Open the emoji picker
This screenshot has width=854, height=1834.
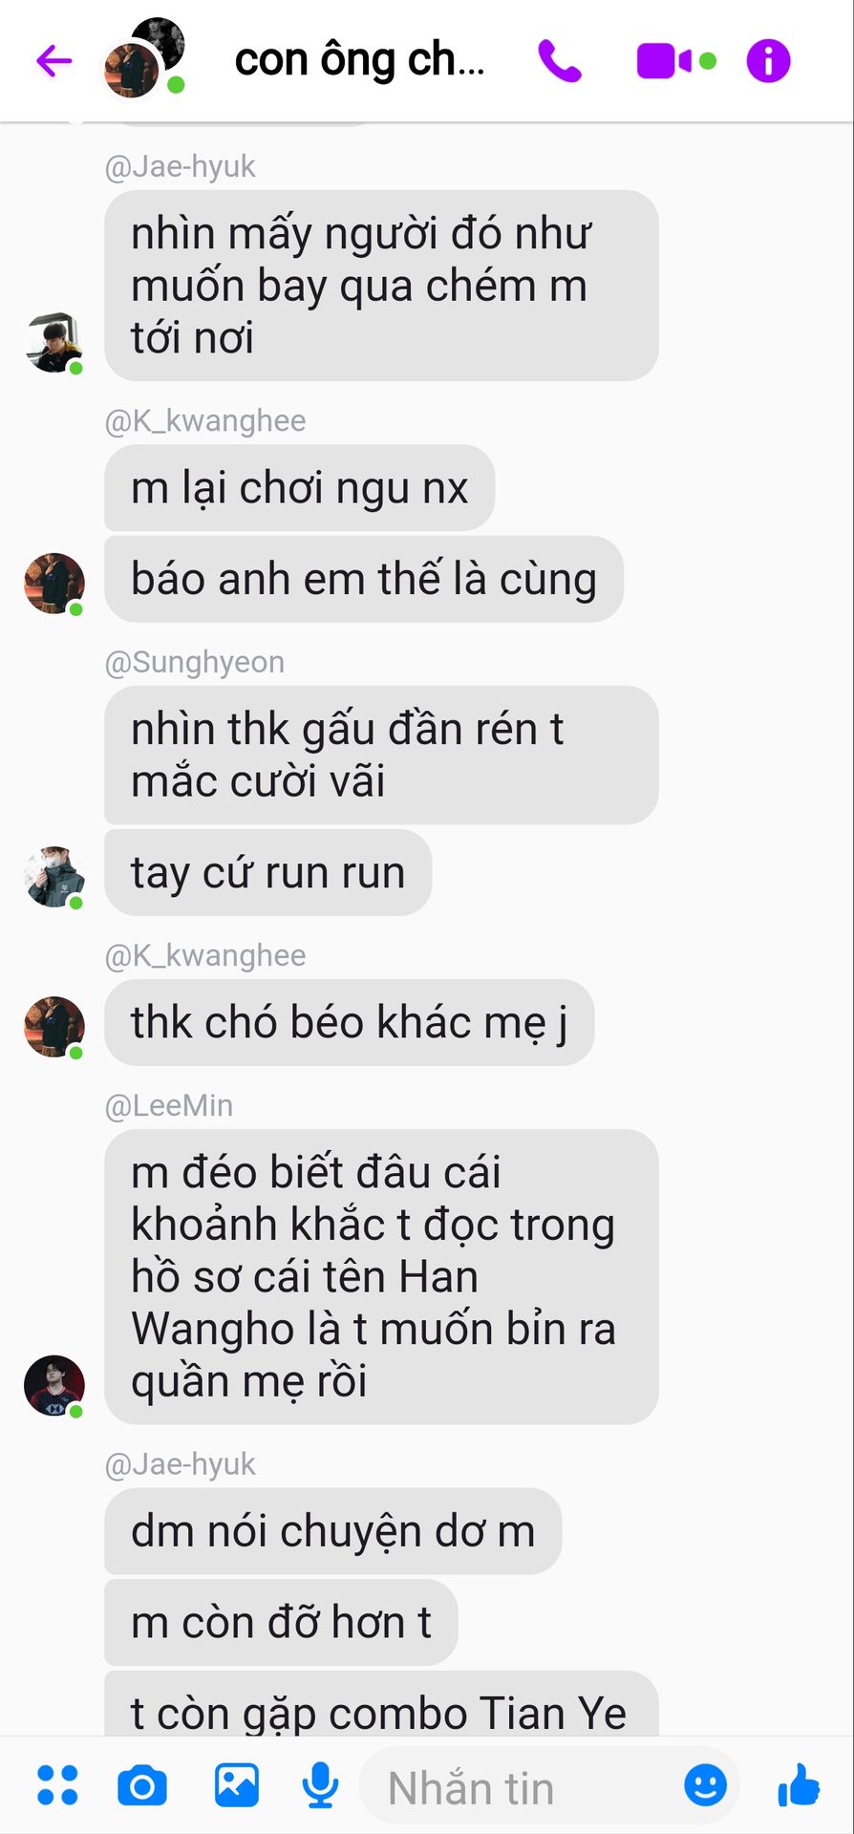coord(706,1785)
